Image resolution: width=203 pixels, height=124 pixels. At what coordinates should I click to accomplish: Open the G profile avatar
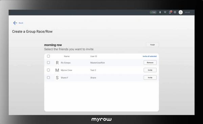181,12
